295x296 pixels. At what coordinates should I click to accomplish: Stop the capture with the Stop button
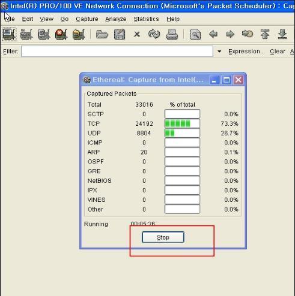tap(163, 237)
